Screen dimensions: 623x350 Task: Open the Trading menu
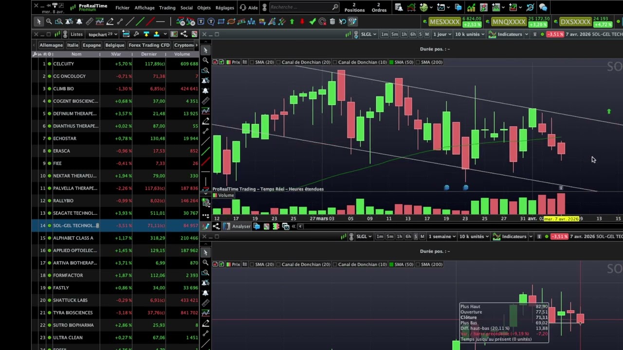coord(167,8)
